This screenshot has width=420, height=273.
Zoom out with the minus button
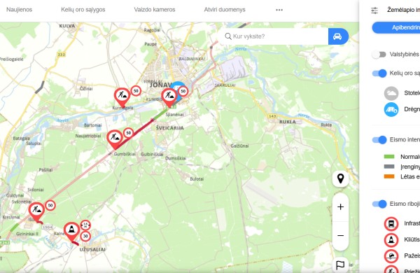(x=340, y=236)
